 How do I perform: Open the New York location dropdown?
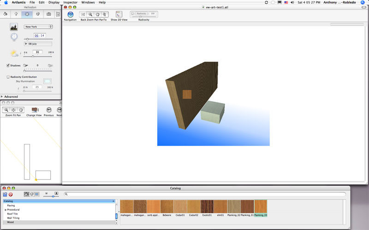pyautogui.click(x=38, y=27)
